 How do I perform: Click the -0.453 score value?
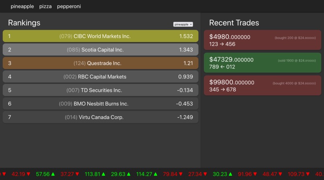[185, 104]
